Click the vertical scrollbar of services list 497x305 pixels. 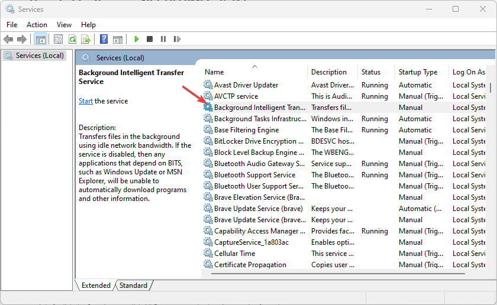tap(490, 177)
